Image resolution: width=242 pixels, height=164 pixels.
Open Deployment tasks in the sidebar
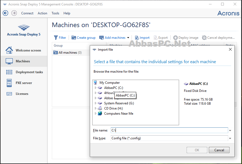[24, 72]
